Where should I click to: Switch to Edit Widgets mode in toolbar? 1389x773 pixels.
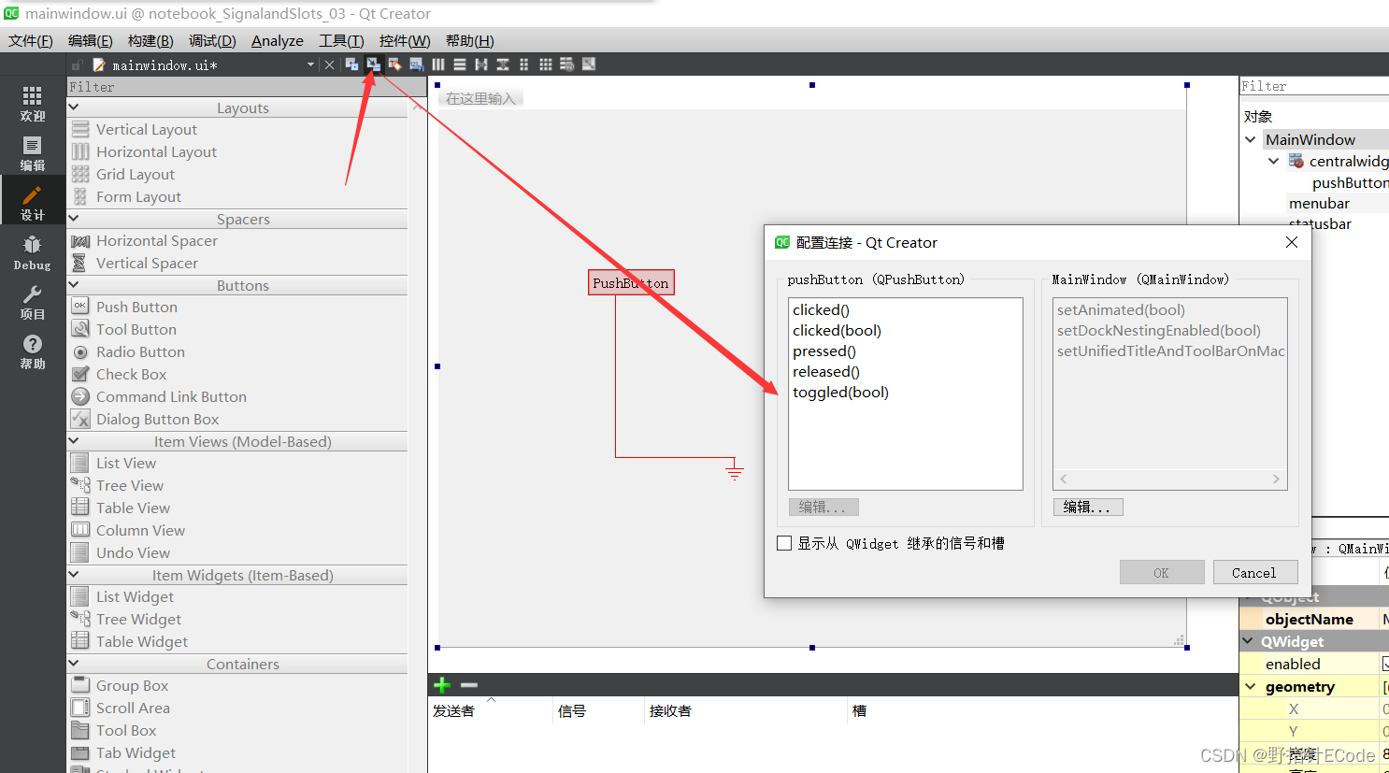(x=351, y=64)
